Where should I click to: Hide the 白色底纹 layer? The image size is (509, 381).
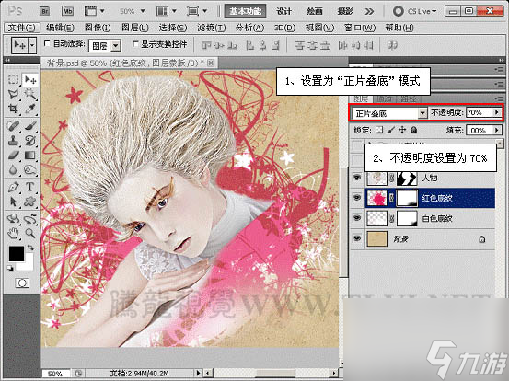pyautogui.click(x=357, y=218)
